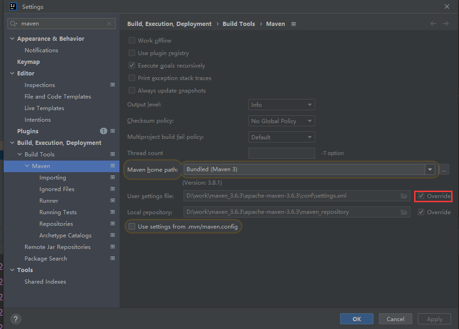
Task: Toggle Override for Local repository
Action: [x=421, y=212]
